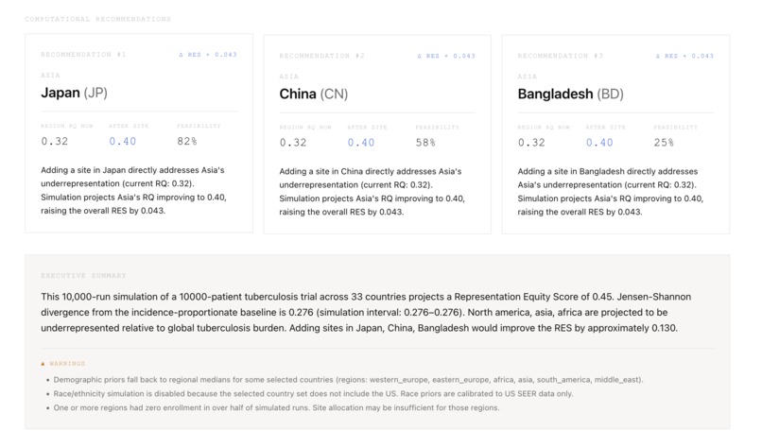Viewport: 762px width, 448px height.
Task: Select the Bangladesh (BD) recommendation heading
Action: point(570,94)
